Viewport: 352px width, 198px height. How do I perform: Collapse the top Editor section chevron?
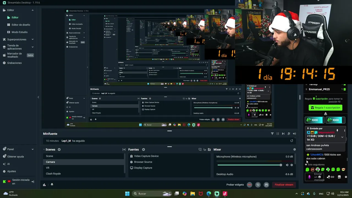point(32,10)
